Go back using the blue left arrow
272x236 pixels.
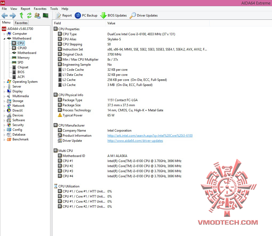point(5,16)
